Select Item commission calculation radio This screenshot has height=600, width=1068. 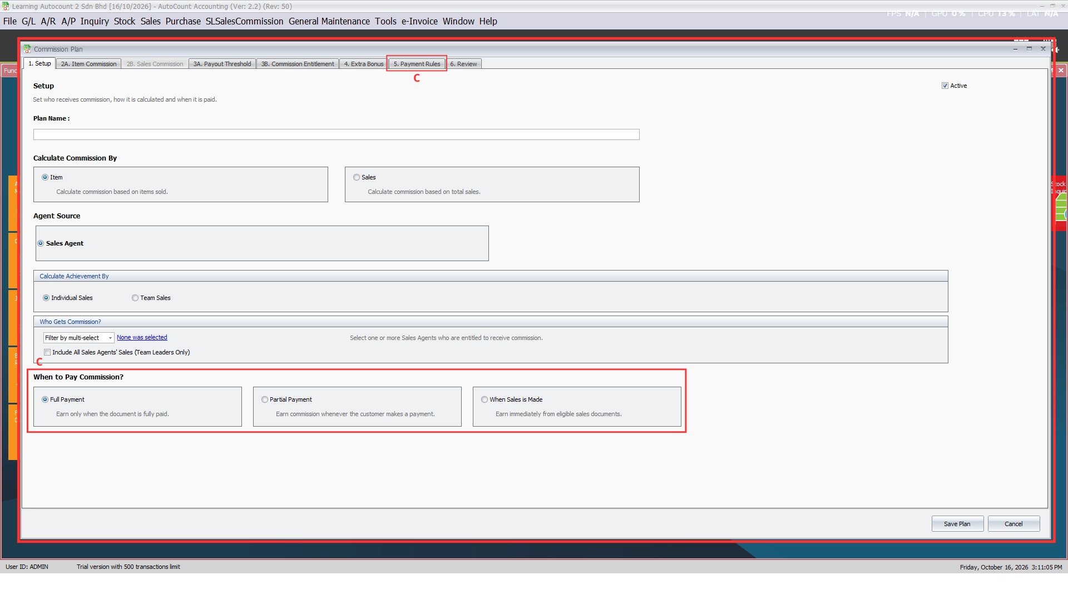45,177
